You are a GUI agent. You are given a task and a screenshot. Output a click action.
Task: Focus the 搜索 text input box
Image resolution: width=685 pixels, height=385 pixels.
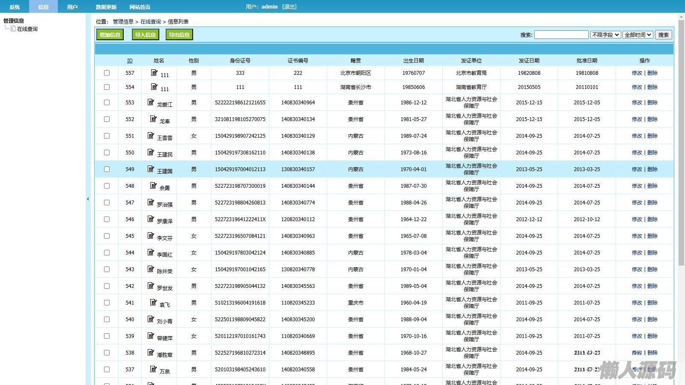[561, 35]
